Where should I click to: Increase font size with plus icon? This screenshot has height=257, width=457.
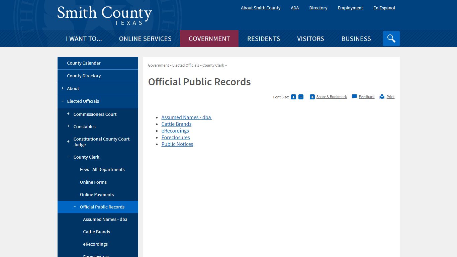(x=293, y=97)
